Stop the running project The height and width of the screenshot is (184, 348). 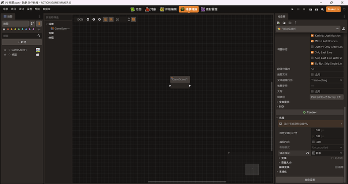[x=304, y=9]
